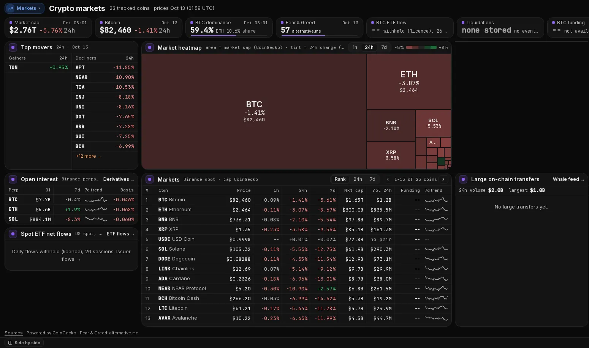Switch the heatmap to 1h change
Viewport: 589px width, 348px height.
pos(355,47)
